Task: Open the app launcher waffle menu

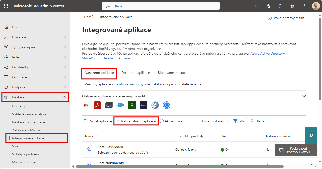Action: point(6,6)
